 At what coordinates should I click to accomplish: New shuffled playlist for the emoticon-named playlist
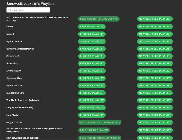coord(155,122)
